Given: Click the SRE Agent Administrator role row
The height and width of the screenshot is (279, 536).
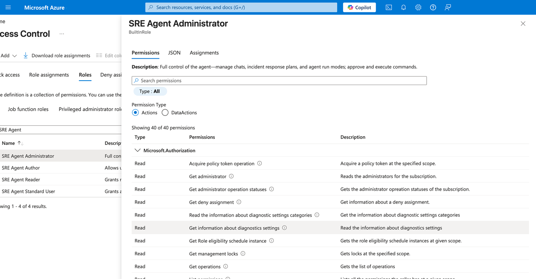Looking at the screenshot, I should tap(60, 156).
